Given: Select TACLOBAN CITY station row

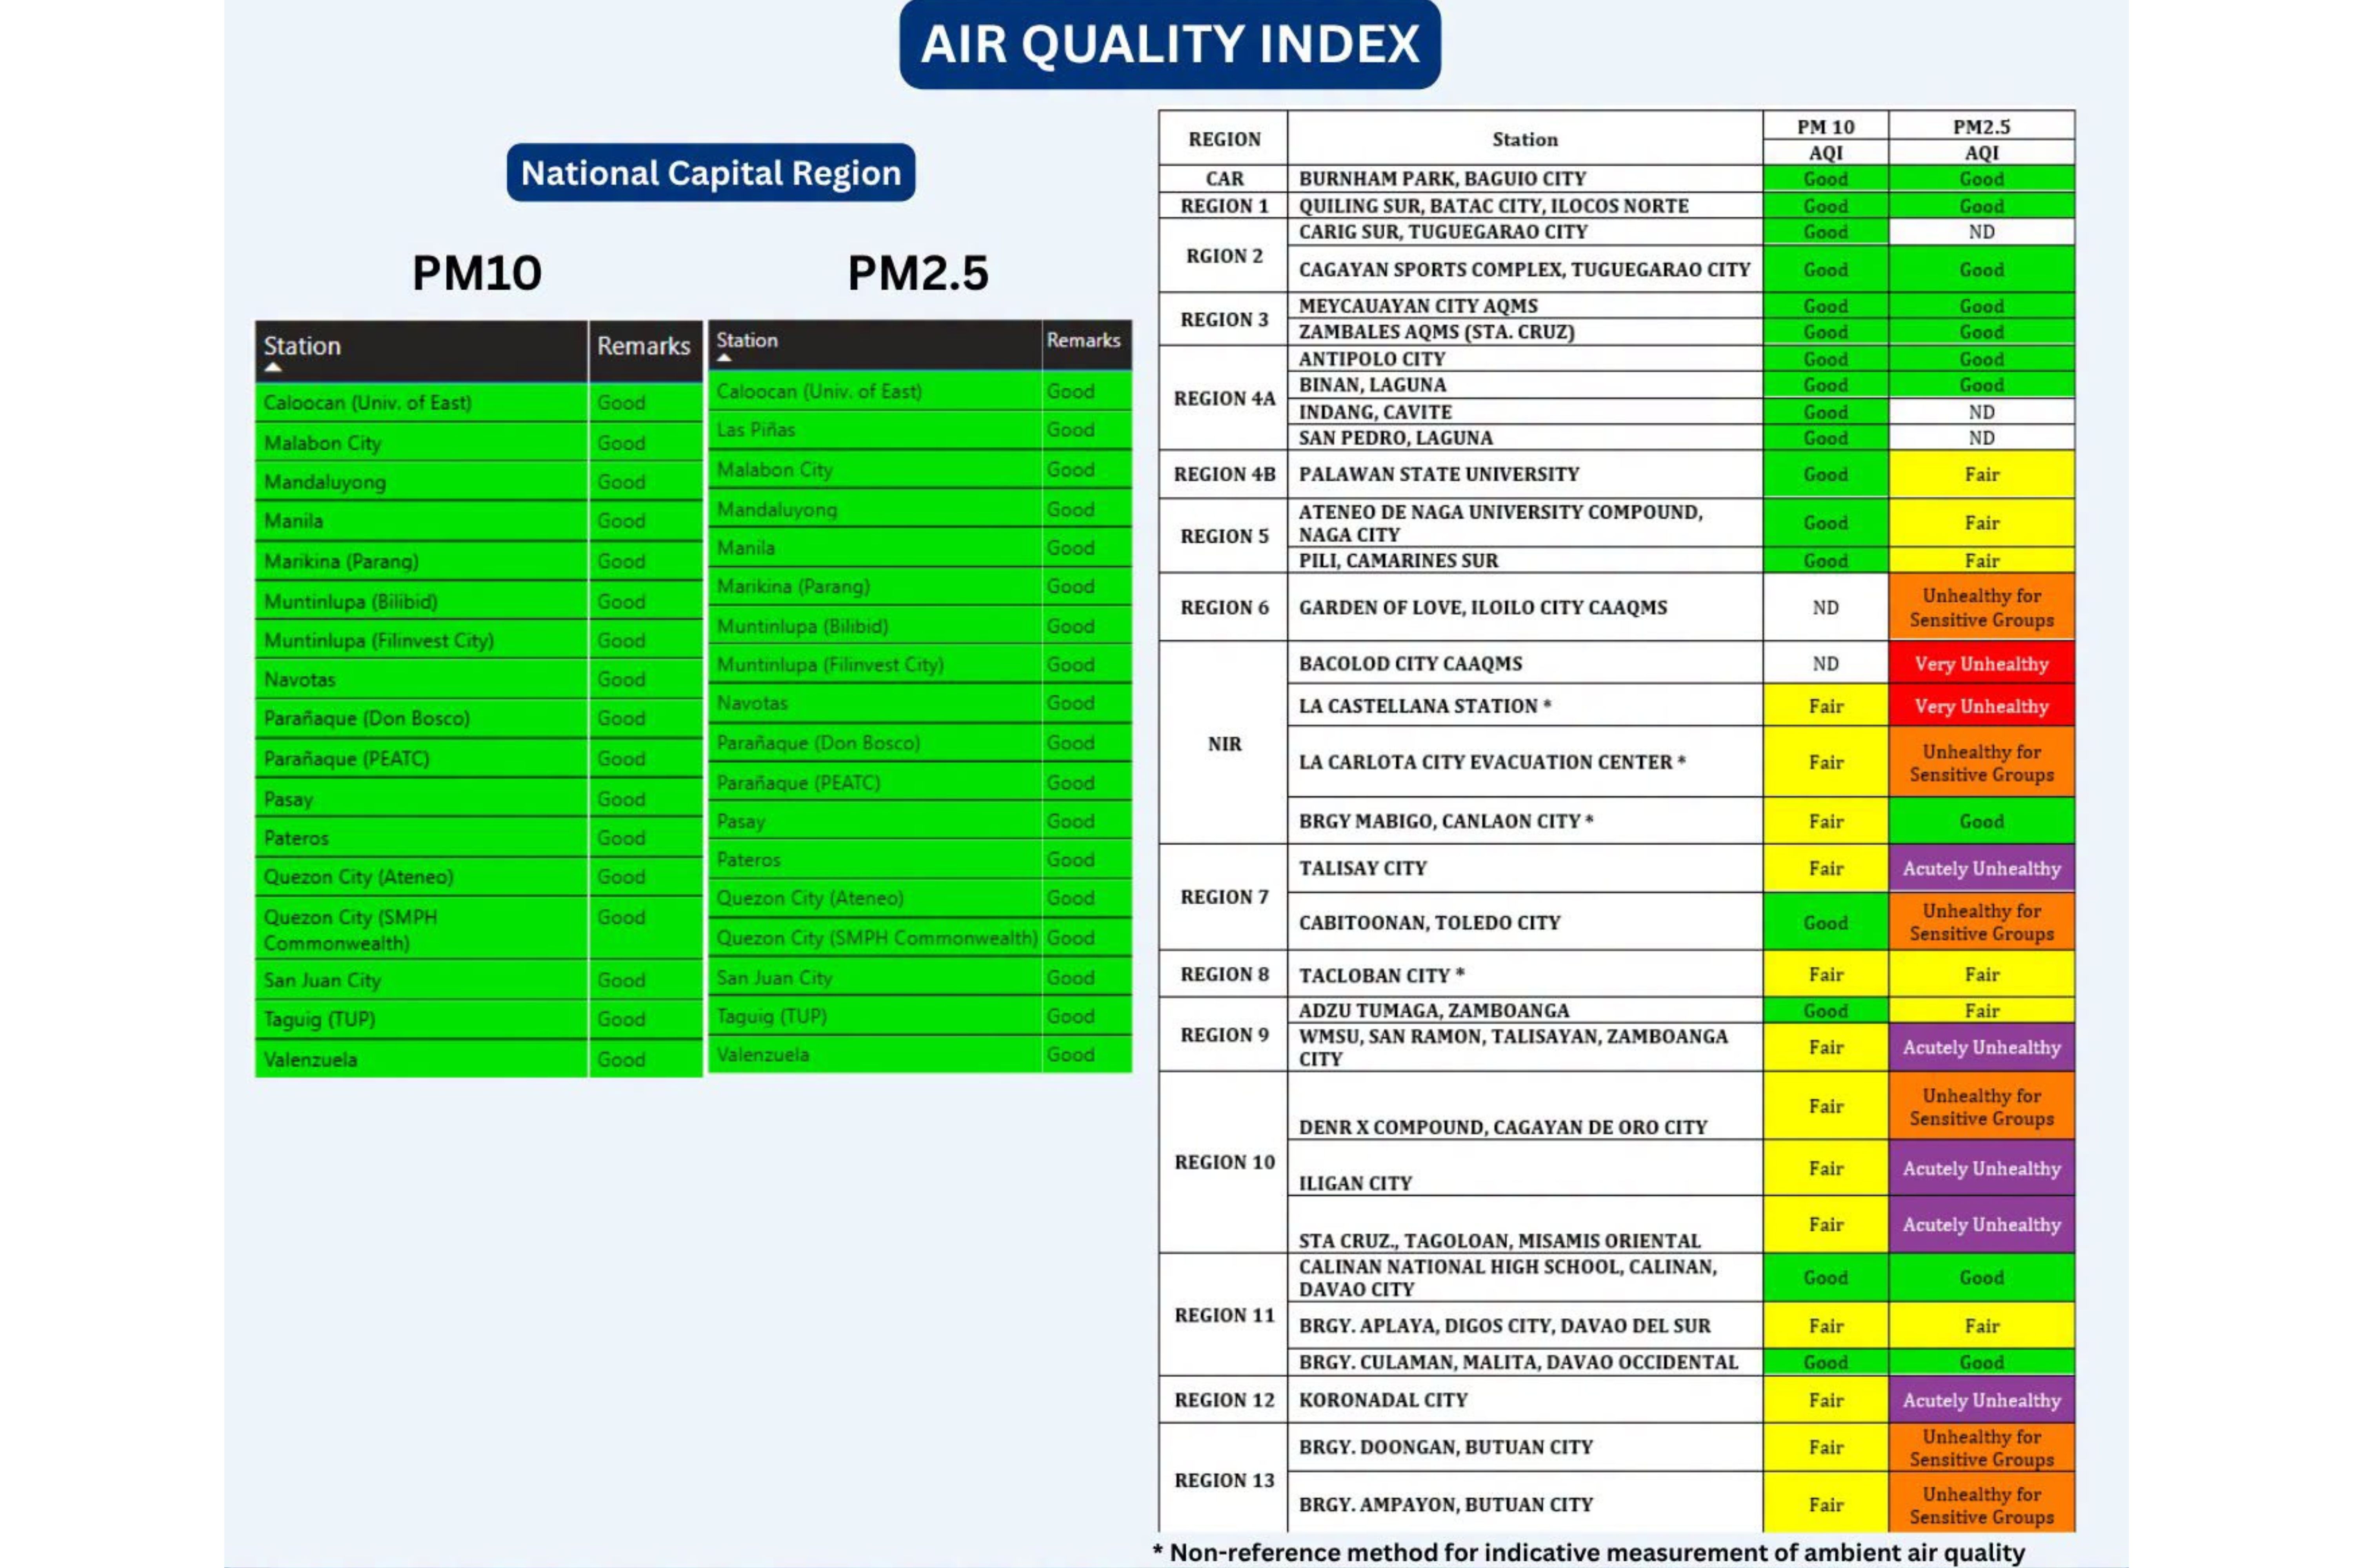Looking at the screenshot, I should [x=1525, y=974].
